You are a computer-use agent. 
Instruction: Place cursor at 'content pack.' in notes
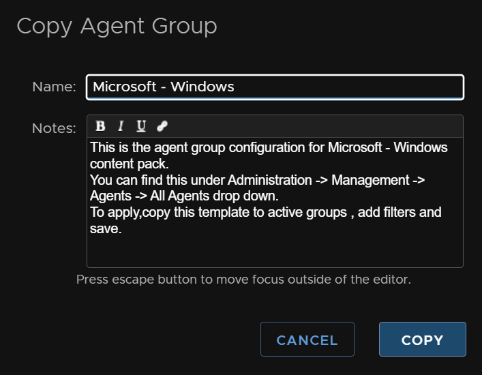[130, 164]
